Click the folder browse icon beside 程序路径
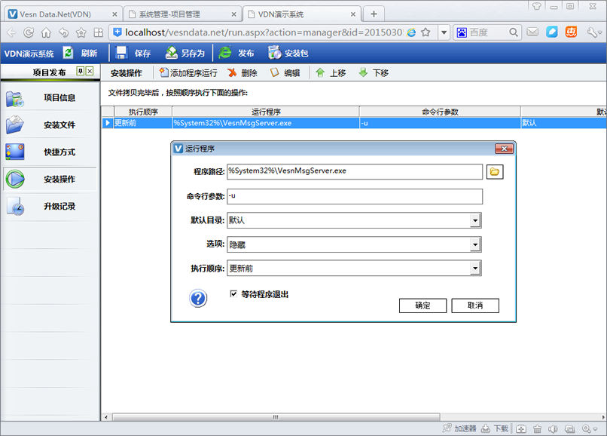 (x=495, y=172)
